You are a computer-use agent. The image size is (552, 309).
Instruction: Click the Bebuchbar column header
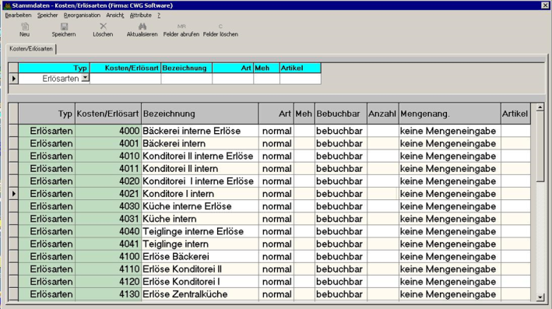point(341,114)
